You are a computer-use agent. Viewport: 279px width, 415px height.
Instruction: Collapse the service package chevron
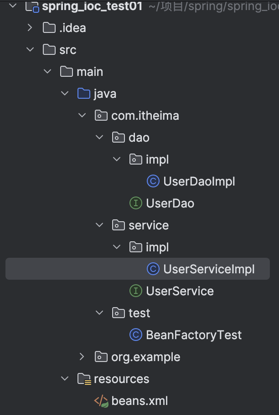pyautogui.click(x=99, y=225)
